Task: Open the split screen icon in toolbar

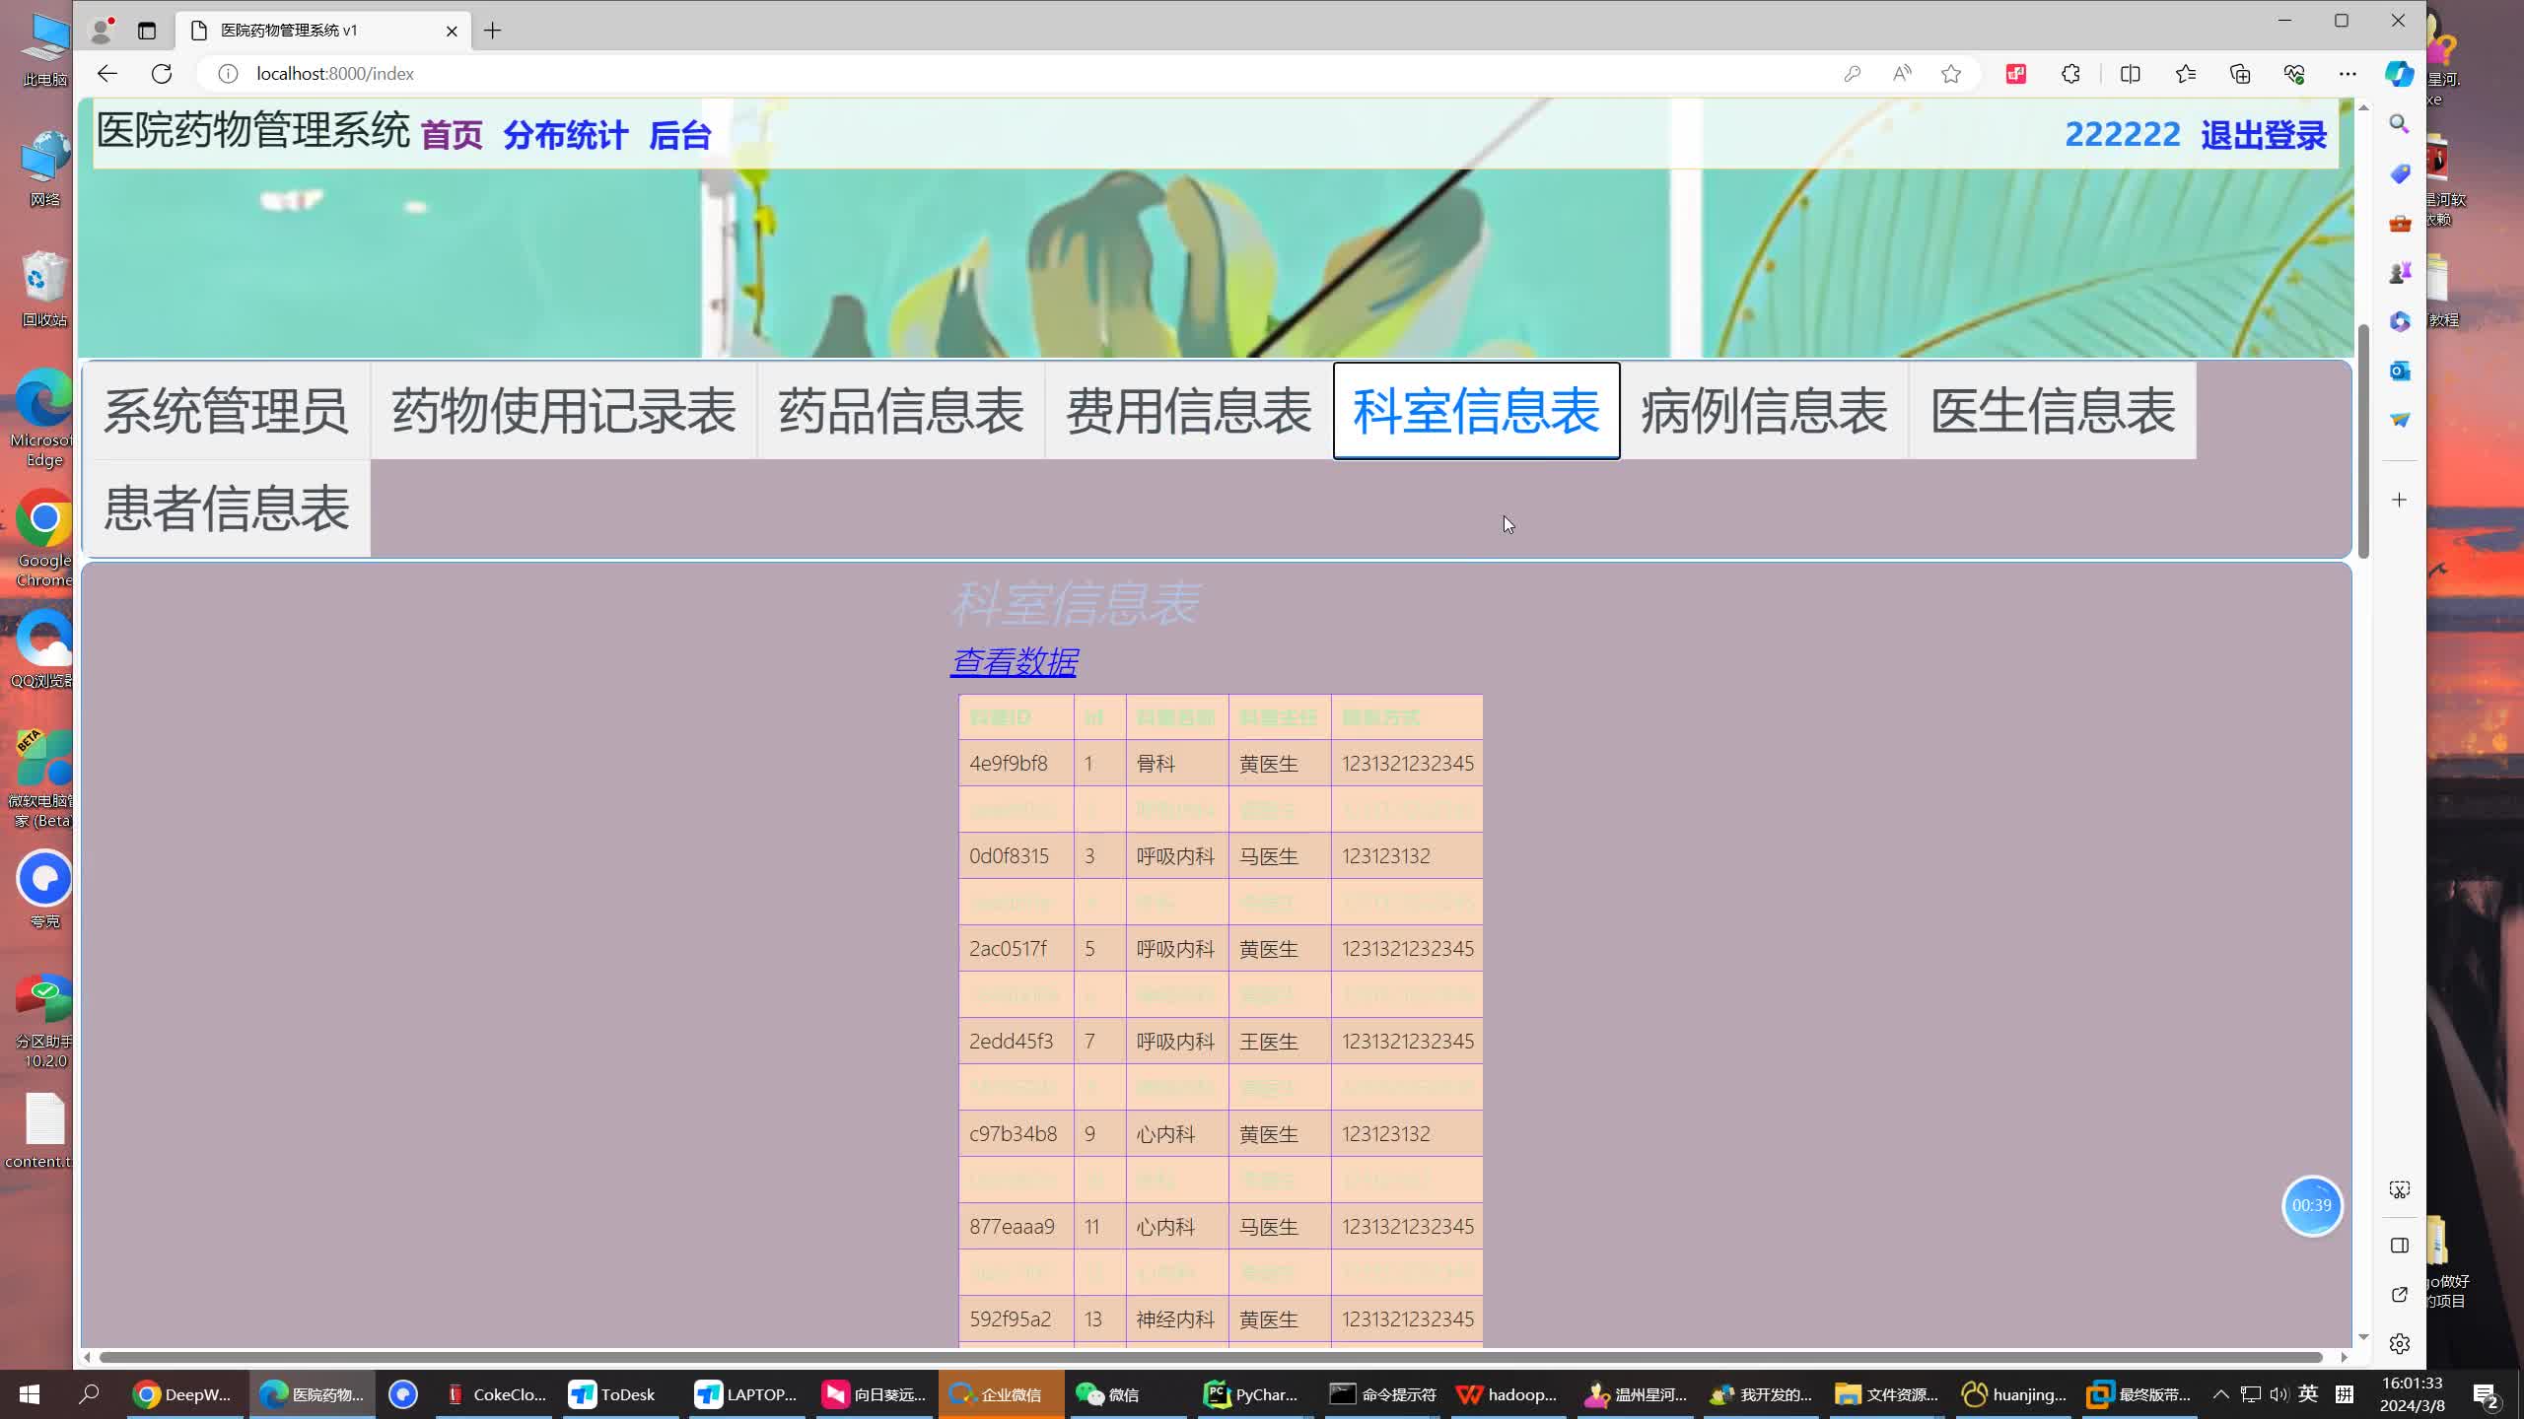Action: tap(2130, 74)
